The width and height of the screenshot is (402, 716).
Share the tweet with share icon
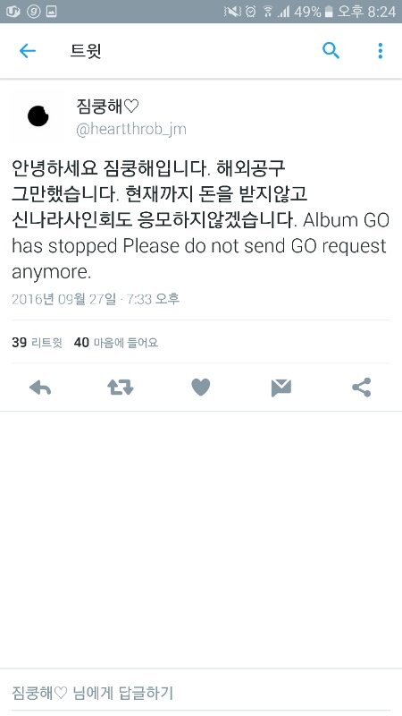[362, 388]
